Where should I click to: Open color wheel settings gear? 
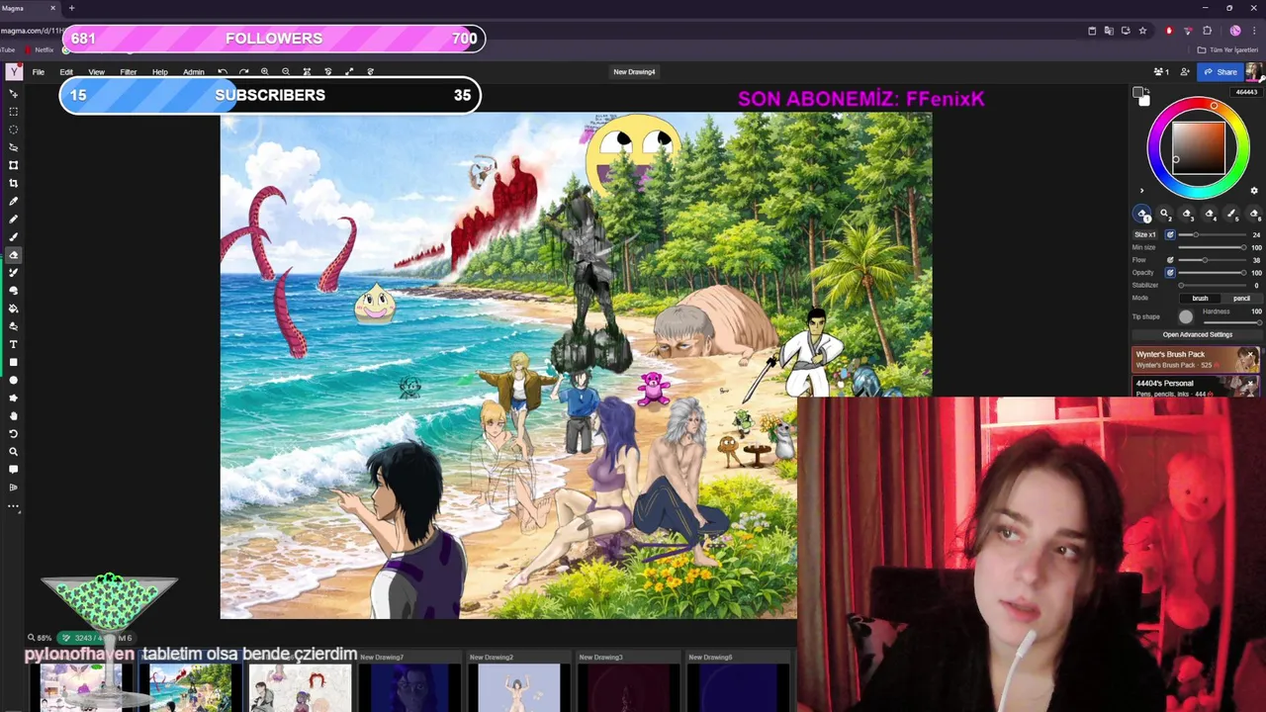1254,191
